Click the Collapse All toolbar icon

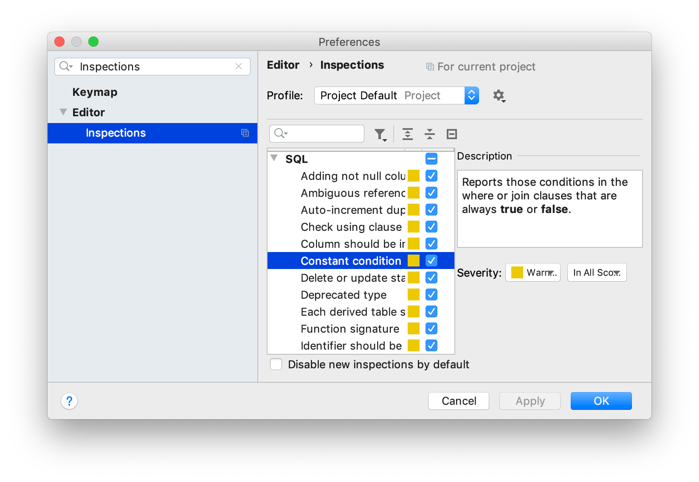pyautogui.click(x=430, y=134)
